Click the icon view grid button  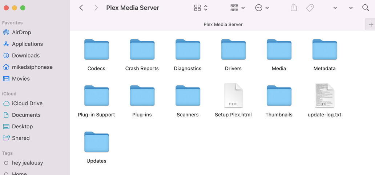pos(197,8)
